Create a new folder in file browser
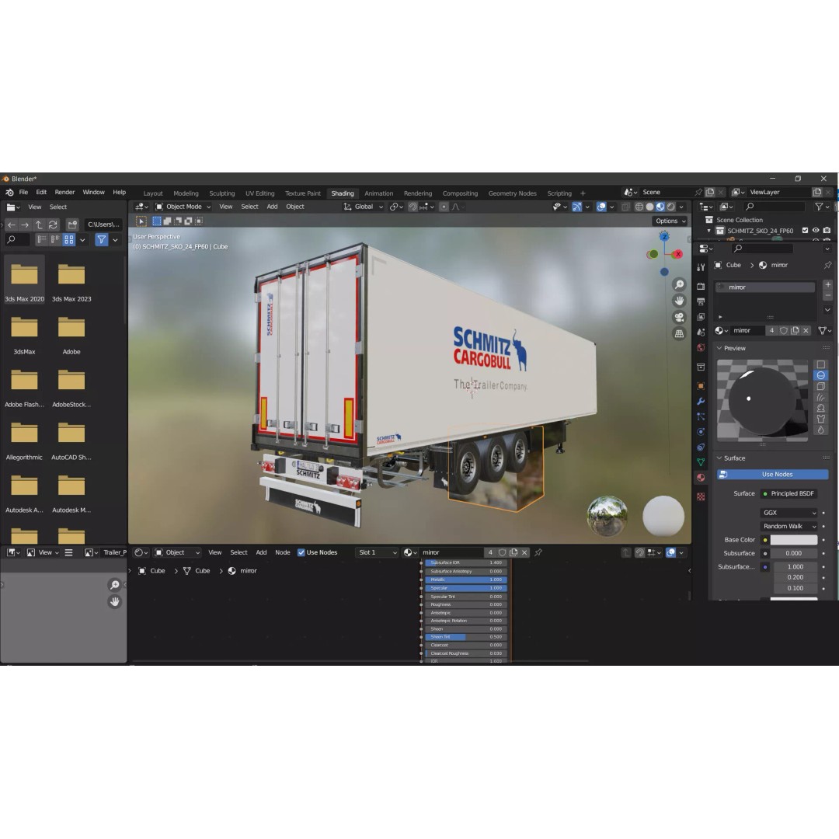 click(72, 225)
